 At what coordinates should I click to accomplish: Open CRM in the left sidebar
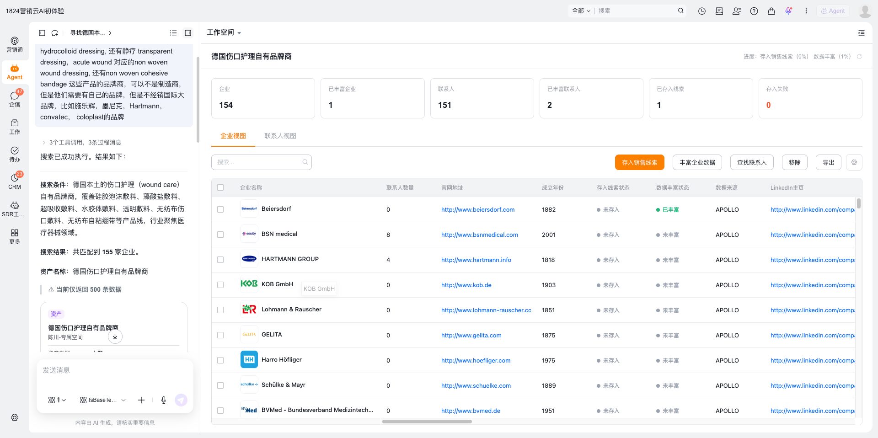[15, 182]
